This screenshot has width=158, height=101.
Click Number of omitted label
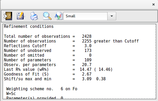tap(24, 55)
